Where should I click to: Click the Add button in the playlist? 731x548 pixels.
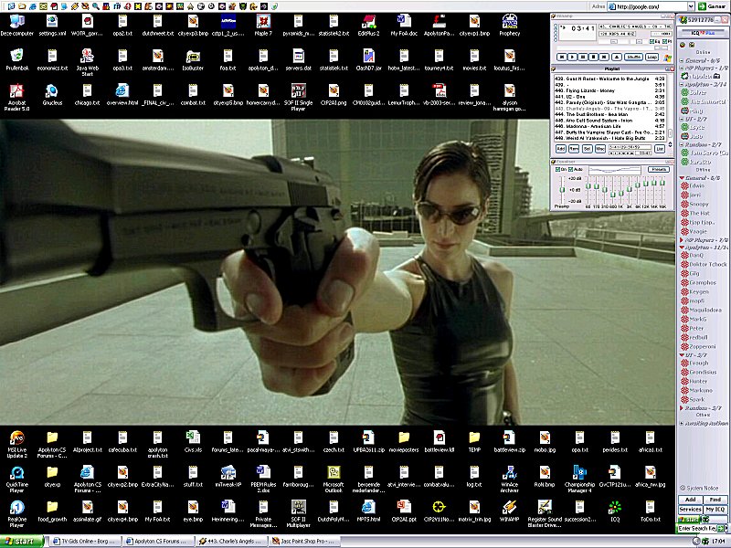(561, 148)
